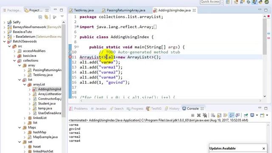Click the error marker on line 11
This screenshot has height=153, width=272.
70,57
